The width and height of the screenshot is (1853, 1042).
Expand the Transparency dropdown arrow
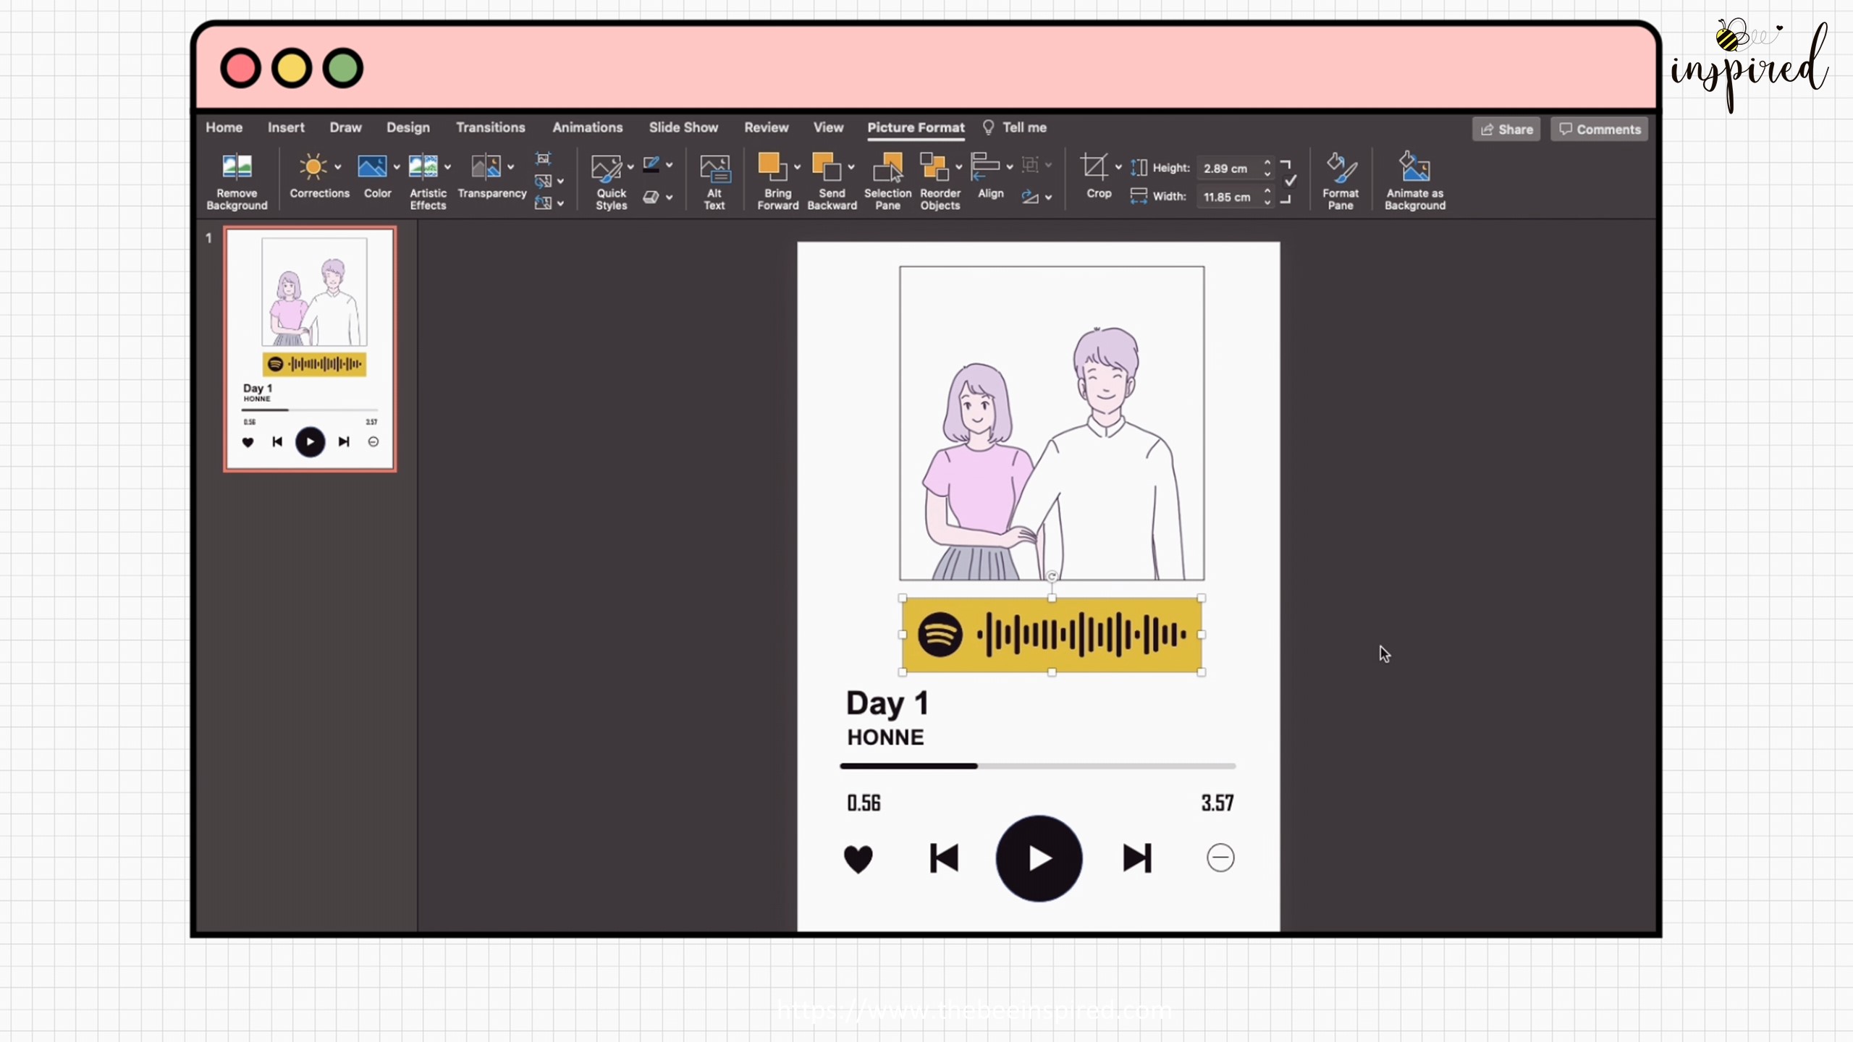coord(511,167)
